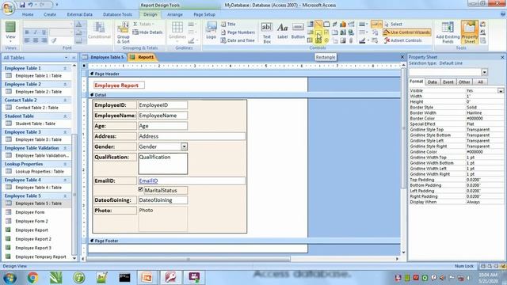
Task: Open Property Sheet object selector dropdown
Action: coord(484,72)
